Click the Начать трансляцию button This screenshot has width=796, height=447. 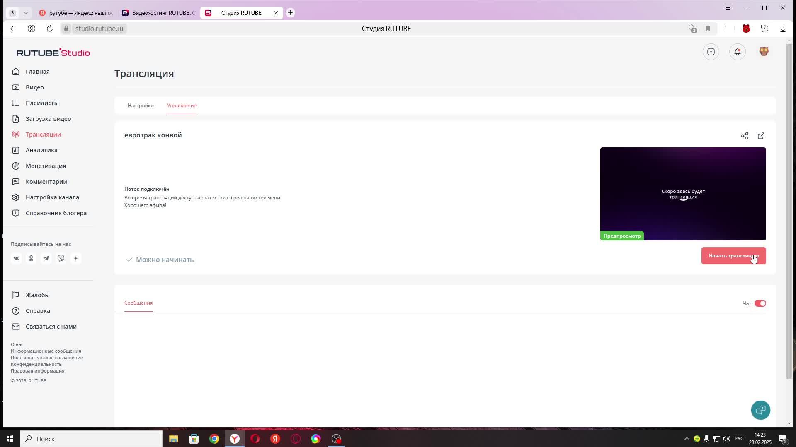point(733,256)
